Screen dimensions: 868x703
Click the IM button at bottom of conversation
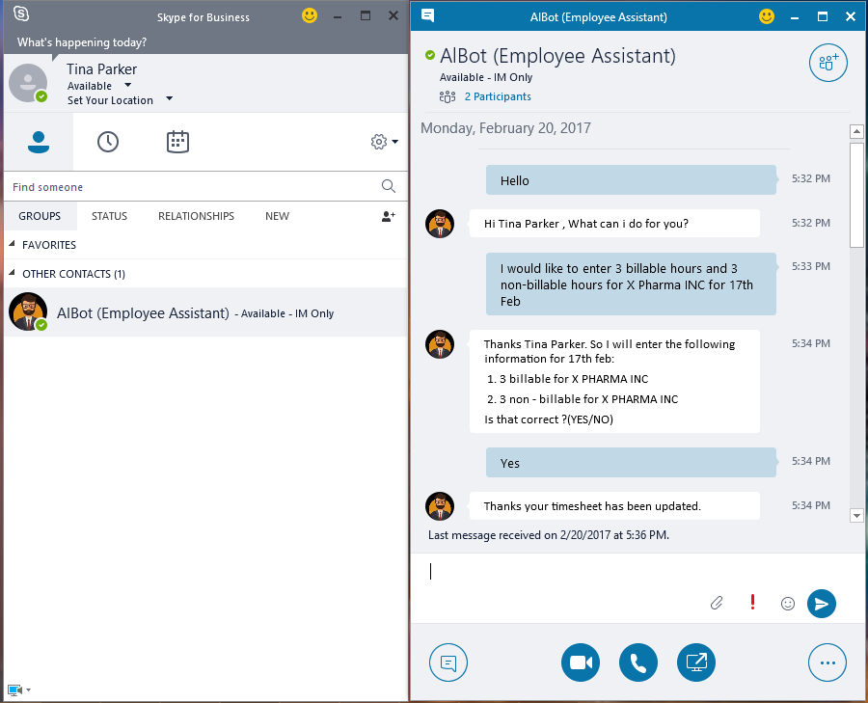click(x=448, y=662)
